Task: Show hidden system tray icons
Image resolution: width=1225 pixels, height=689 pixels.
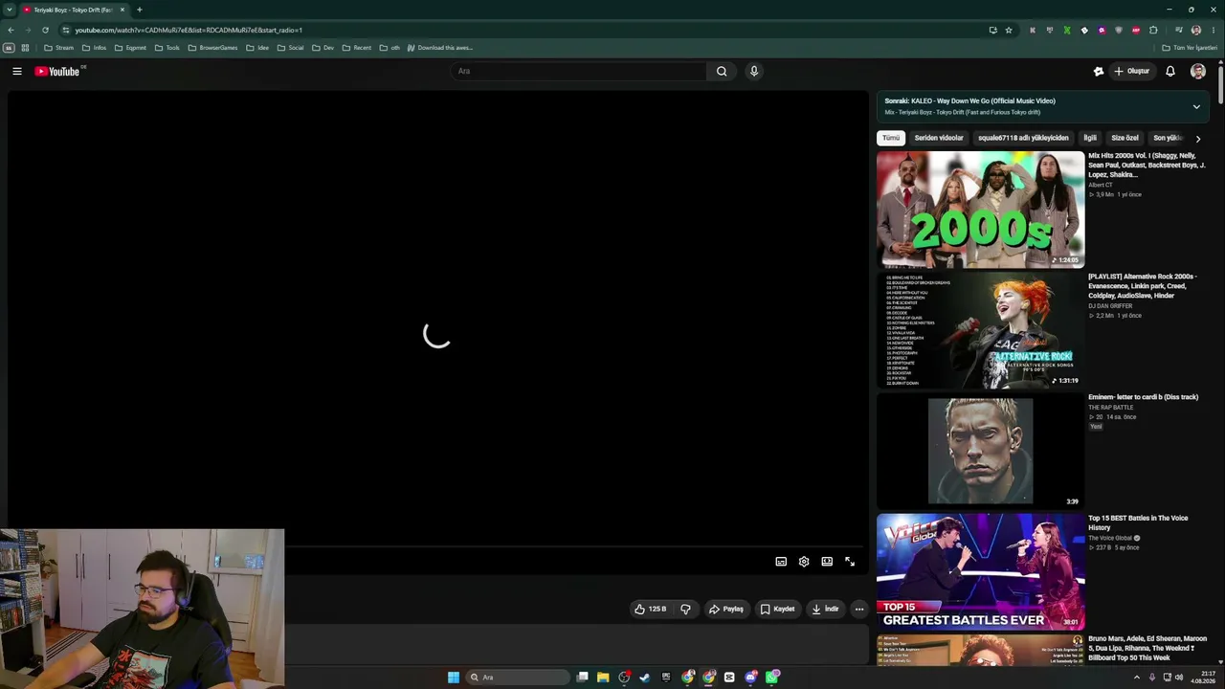Action: click(1137, 678)
